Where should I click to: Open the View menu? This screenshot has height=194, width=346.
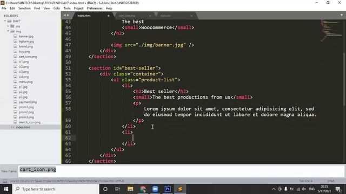(x=46, y=9)
